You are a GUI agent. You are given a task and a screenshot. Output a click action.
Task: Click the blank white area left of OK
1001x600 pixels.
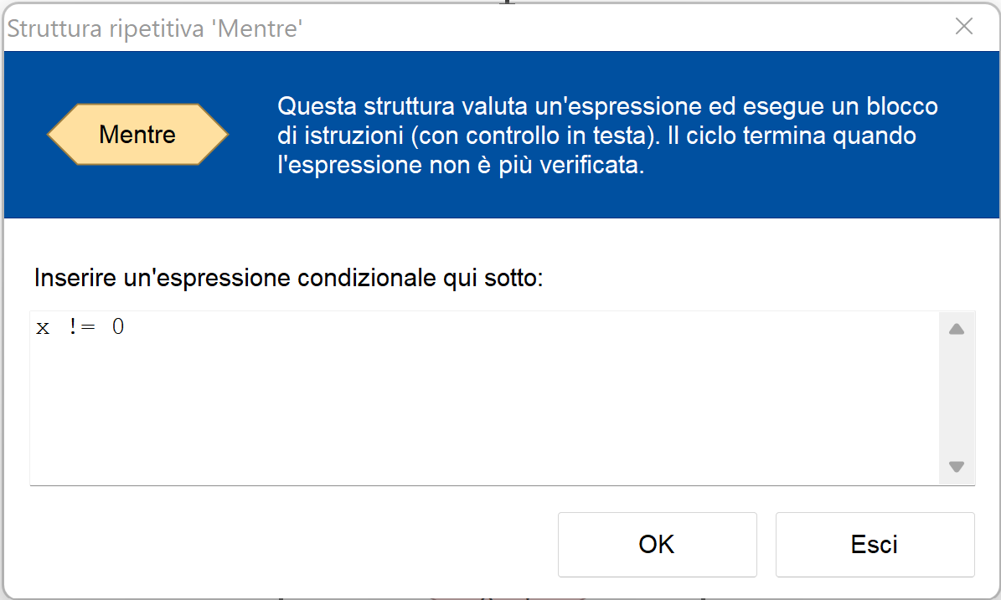click(293, 545)
